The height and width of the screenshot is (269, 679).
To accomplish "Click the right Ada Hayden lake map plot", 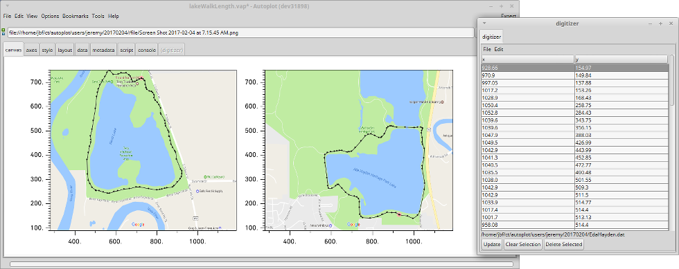I will coord(359,149).
